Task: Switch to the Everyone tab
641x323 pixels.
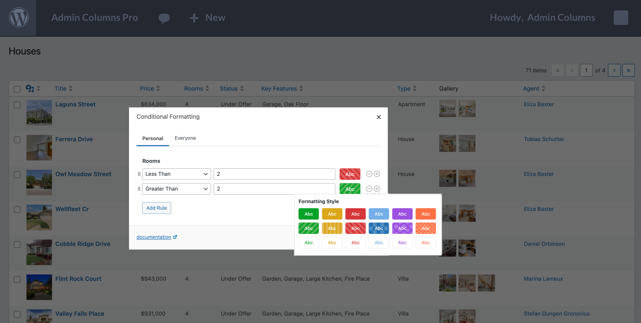Action: pos(185,138)
